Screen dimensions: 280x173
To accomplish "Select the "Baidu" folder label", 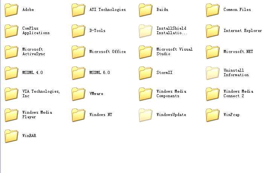I will point(162,9).
